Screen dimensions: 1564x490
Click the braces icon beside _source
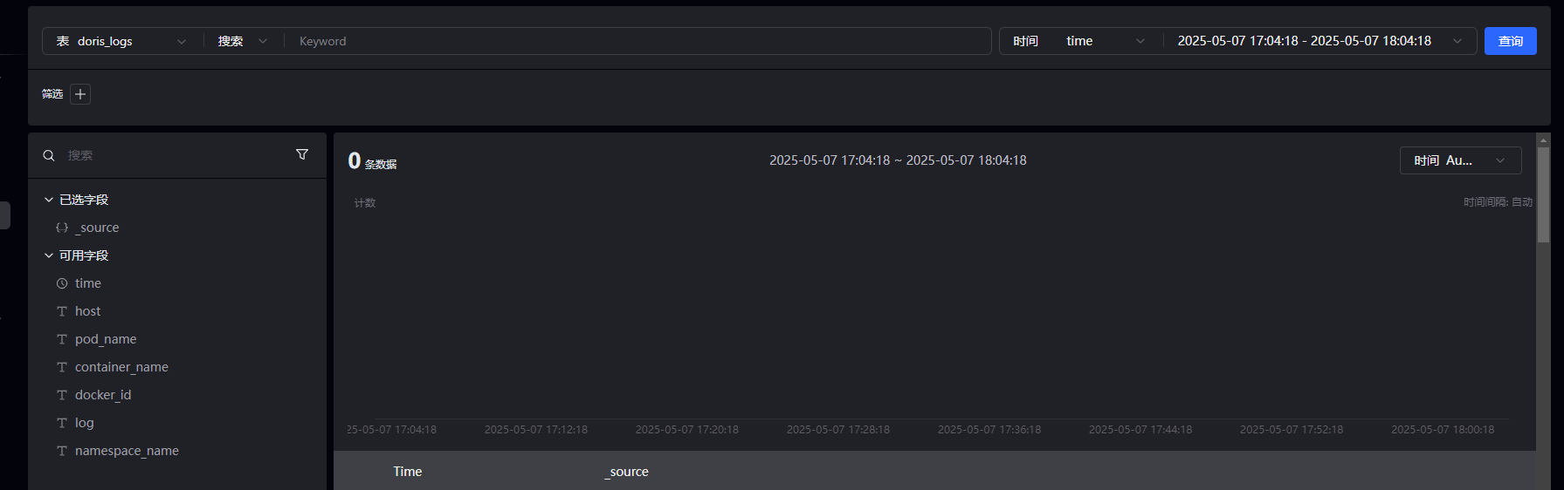62,228
